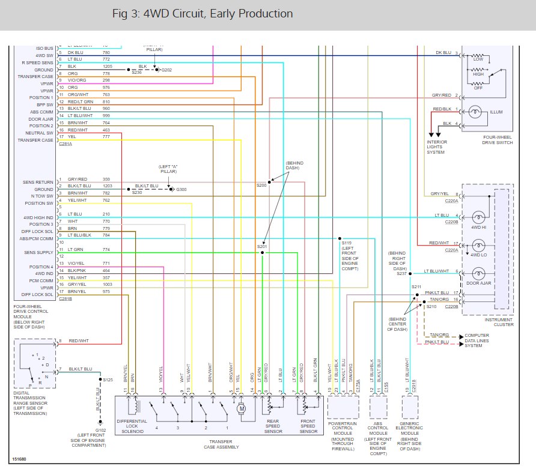Click circuit number 774 on LT GRN wire
536x475 pixels.
tap(106, 249)
